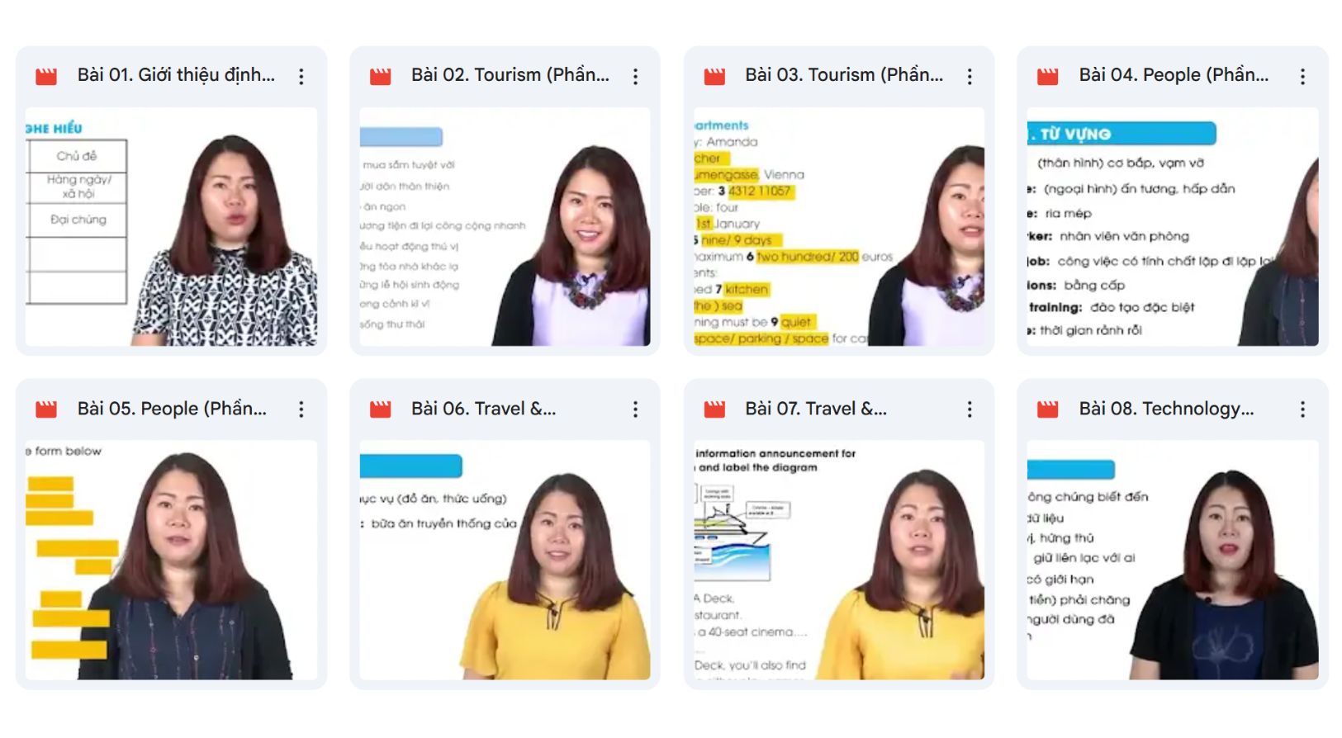1342x738 pixels.
Task: Open more actions menu on Bài 06 Travel
Action: click(x=635, y=409)
